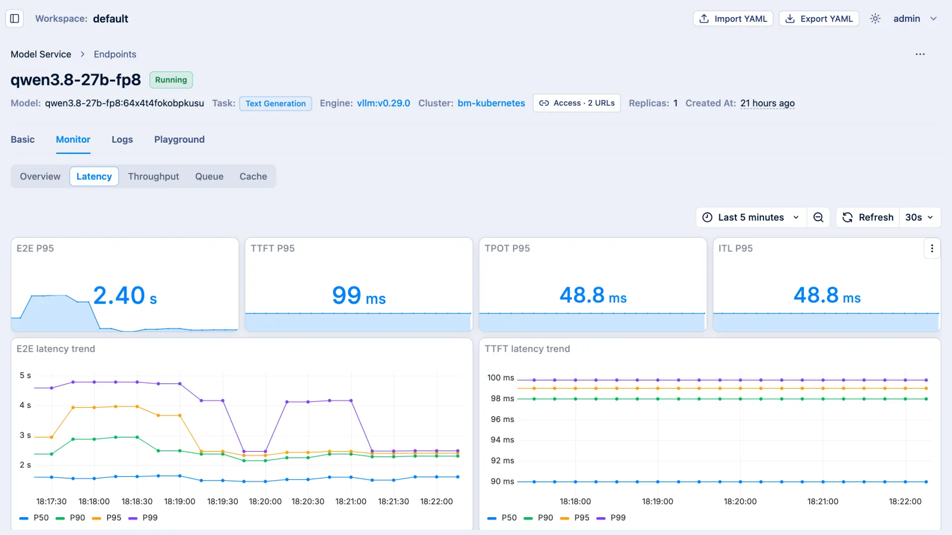Screen dimensions: 952x535
Task: Toggle the sidebar panel icon
Action: pyautogui.click(x=15, y=18)
